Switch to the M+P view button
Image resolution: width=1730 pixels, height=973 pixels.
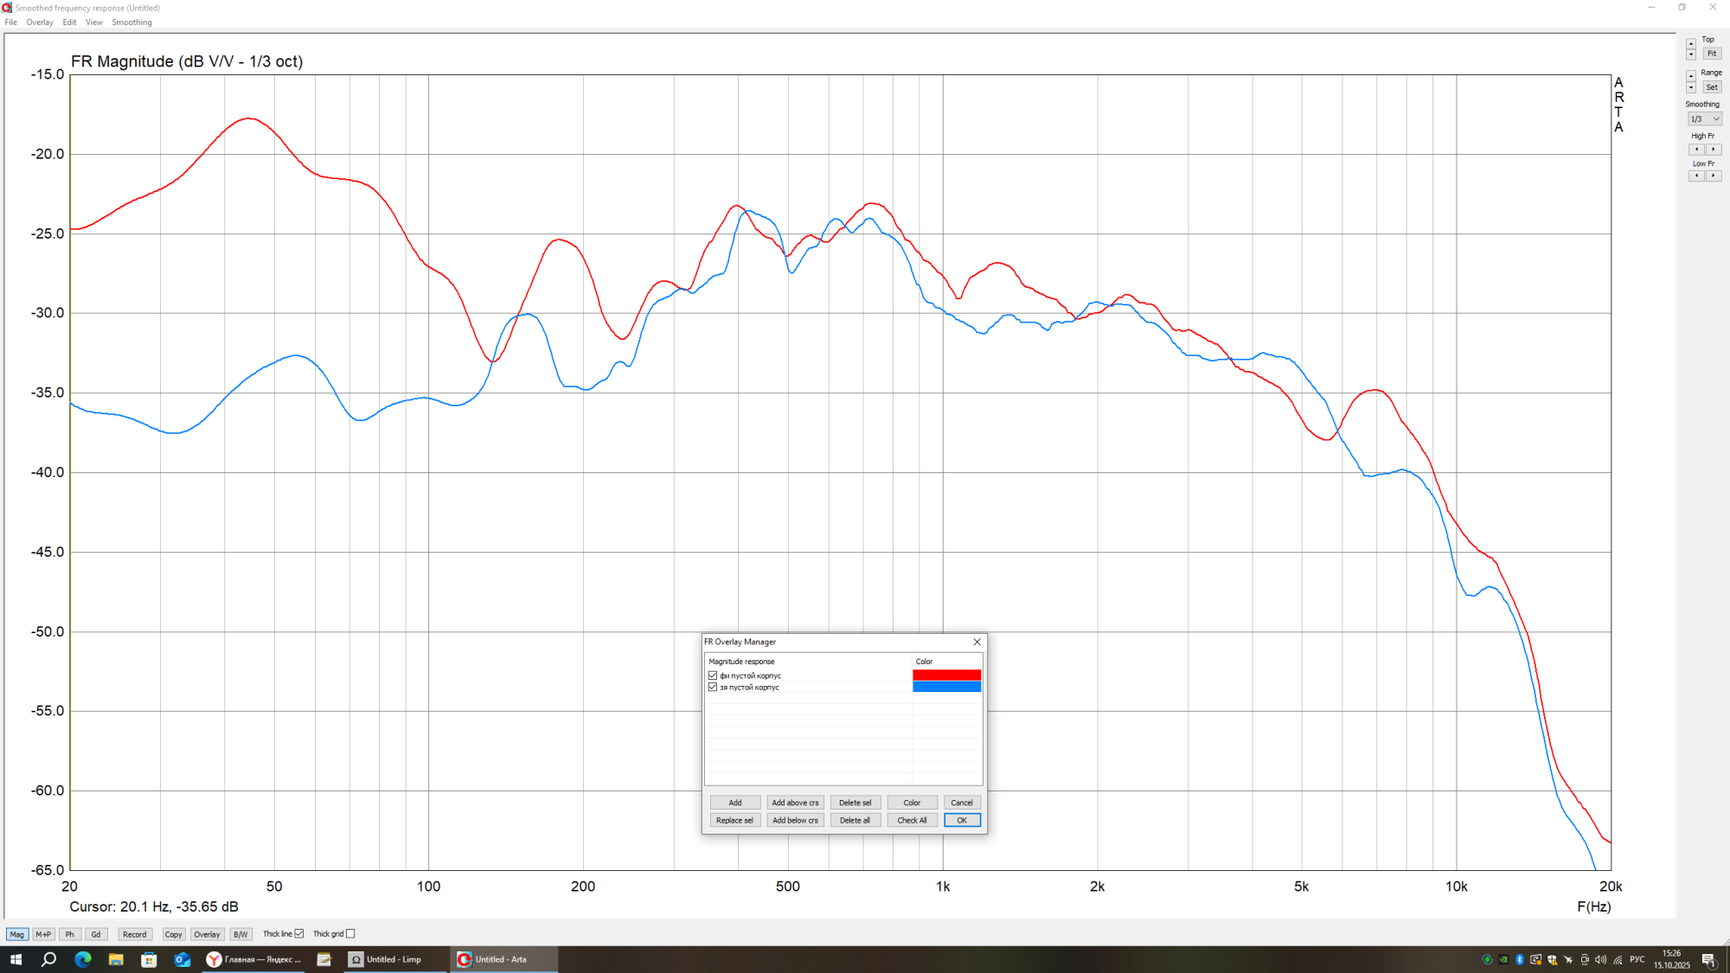click(43, 934)
